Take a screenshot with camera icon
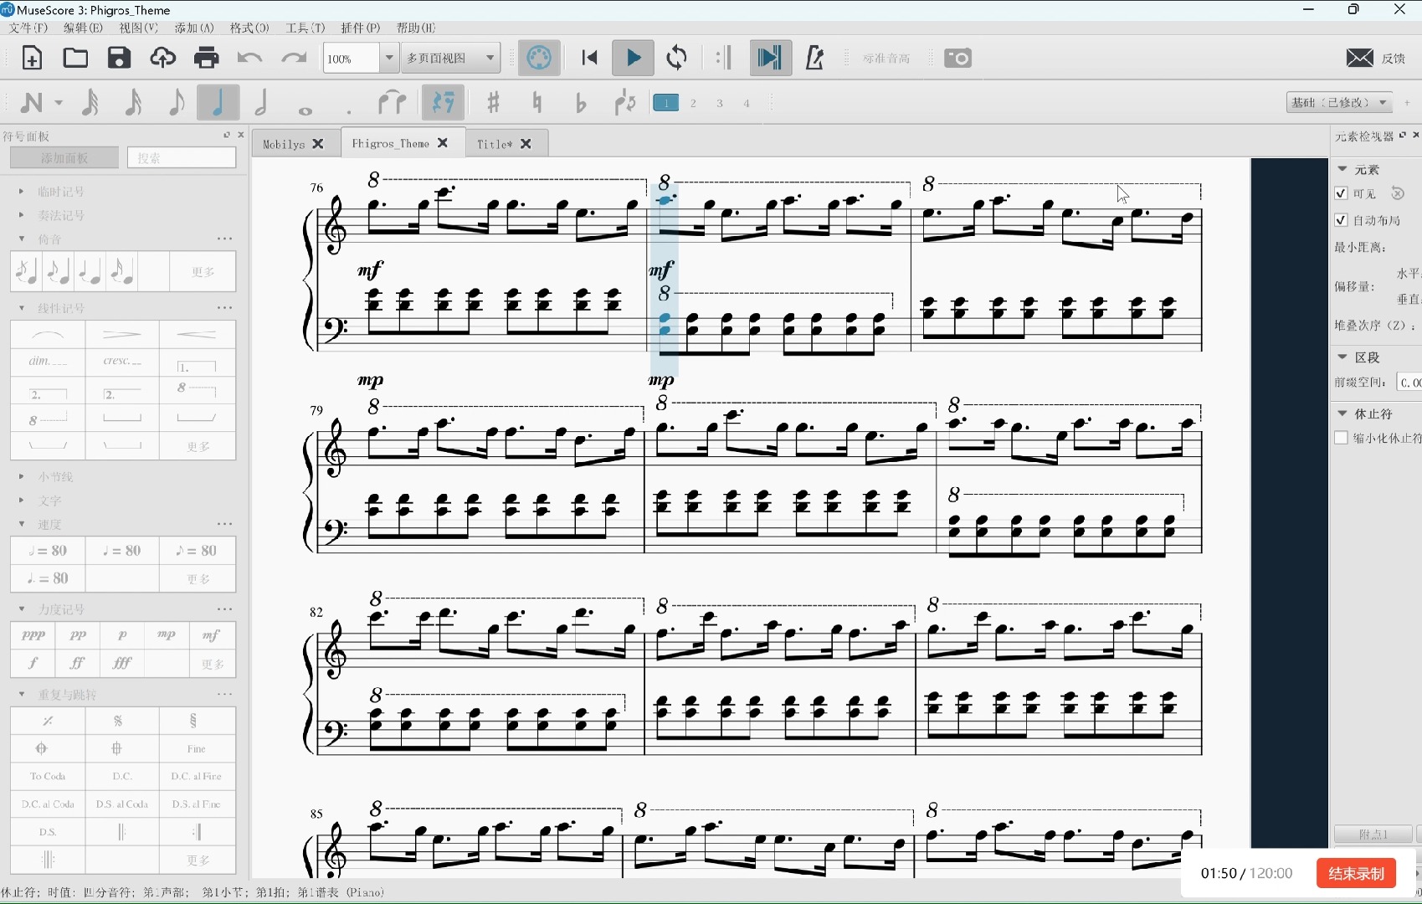1422x904 pixels. point(957,58)
